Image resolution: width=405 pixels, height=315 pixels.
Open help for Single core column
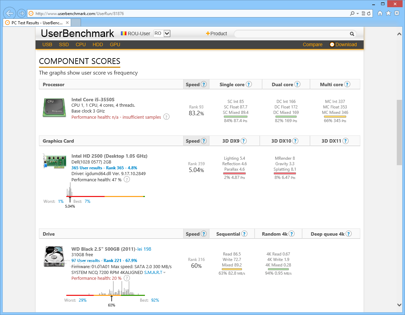tap(249, 84)
